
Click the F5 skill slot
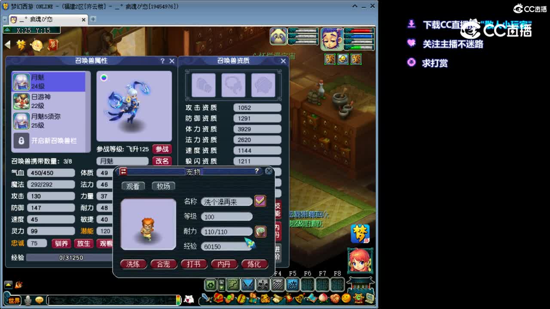(293, 285)
